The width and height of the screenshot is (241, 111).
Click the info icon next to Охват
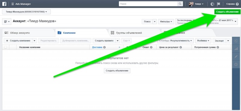[x=151, y=47]
